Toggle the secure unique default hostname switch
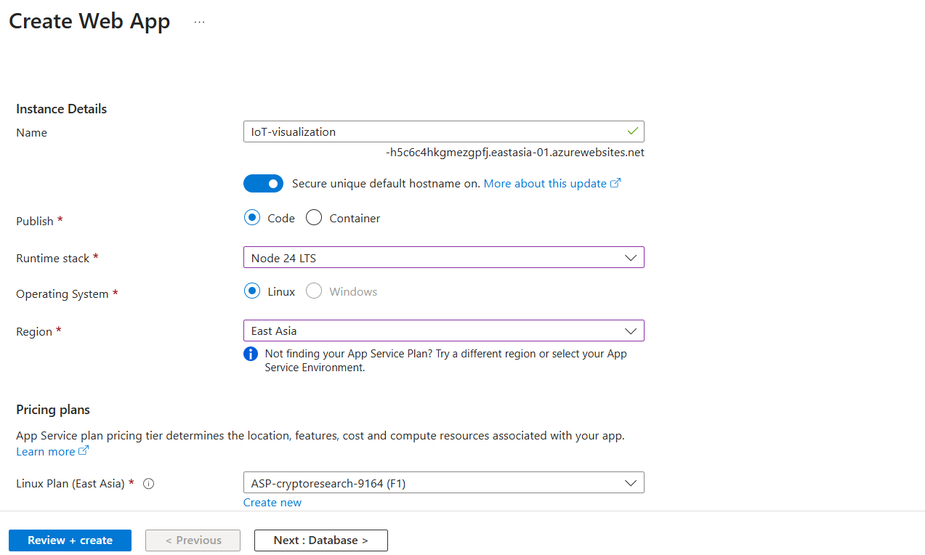The image size is (925, 555). pos(263,184)
